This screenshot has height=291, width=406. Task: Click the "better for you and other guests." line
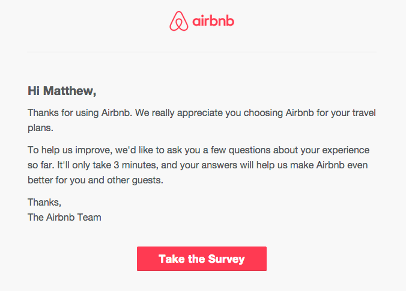click(x=95, y=180)
